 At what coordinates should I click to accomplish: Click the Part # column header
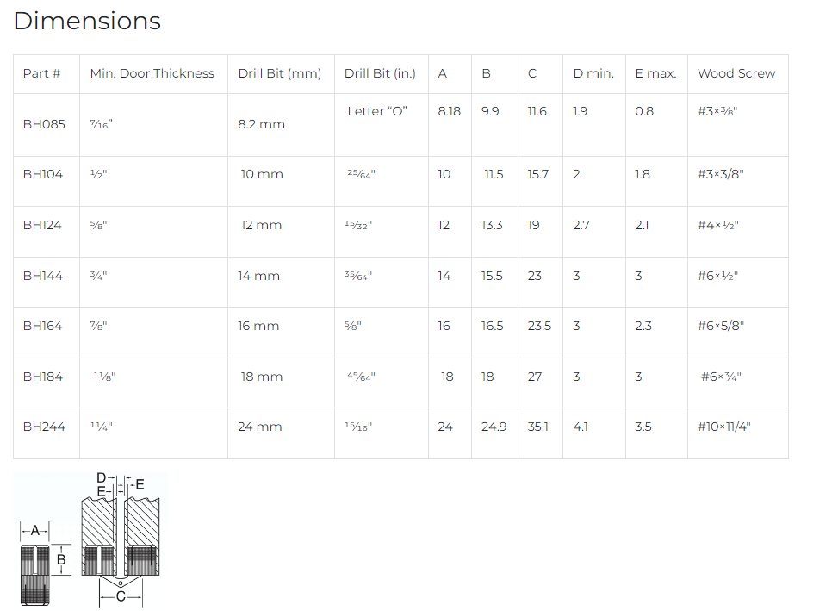[x=42, y=73]
